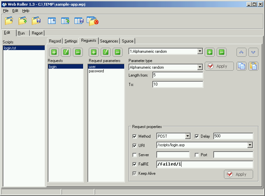
Task: Copy parameter settings with the copy icon
Action: (241, 66)
